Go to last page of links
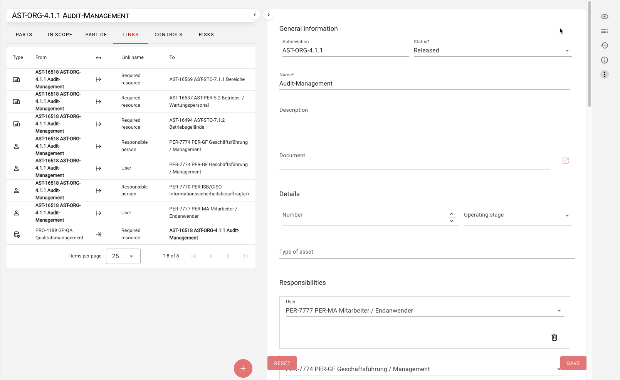This screenshot has height=380, width=620. (245, 256)
